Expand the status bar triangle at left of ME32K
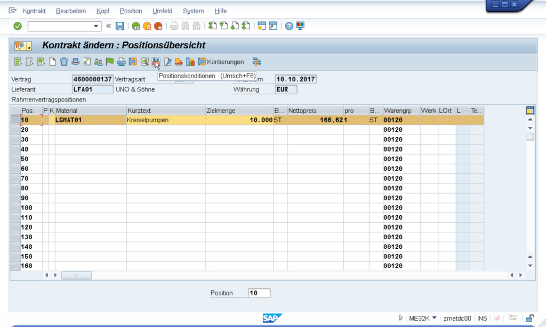This screenshot has width=546, height=327. click(x=400, y=318)
